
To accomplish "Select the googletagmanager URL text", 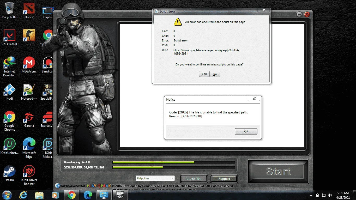I will [206, 52].
